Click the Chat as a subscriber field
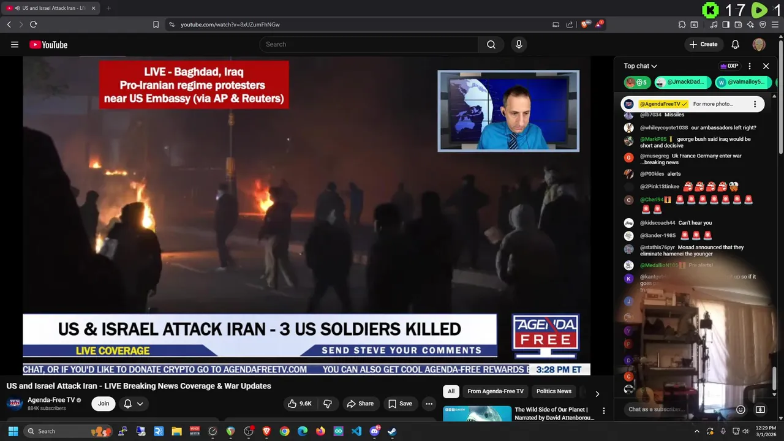The image size is (784, 441). pyautogui.click(x=677, y=409)
